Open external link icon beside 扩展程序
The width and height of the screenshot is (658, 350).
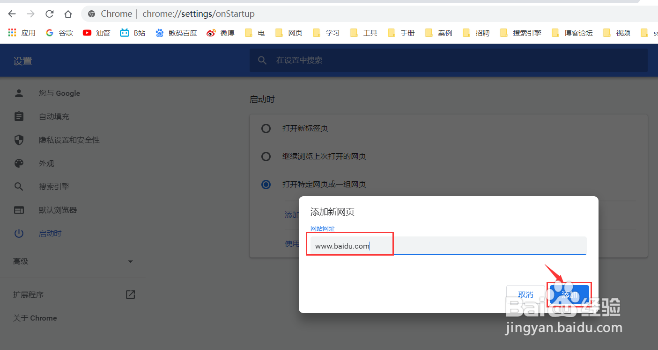tap(131, 295)
